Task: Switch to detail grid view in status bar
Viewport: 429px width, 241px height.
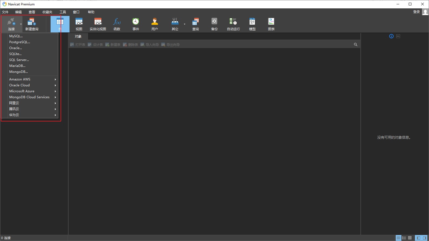Action: [x=410, y=238]
